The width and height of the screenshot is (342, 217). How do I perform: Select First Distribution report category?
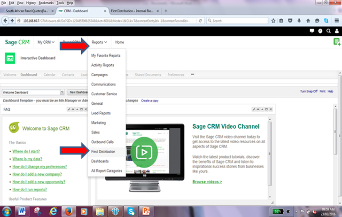coord(103,152)
